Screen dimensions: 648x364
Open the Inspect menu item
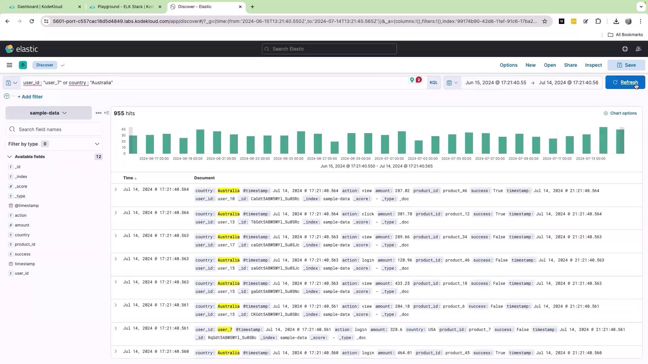(593, 65)
